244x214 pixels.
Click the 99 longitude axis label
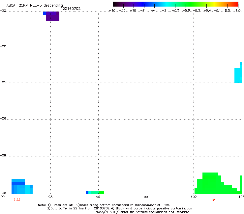(146, 197)
